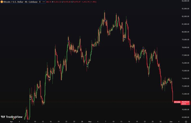
Task: Click the May label on time axis
Action: [90, 122]
